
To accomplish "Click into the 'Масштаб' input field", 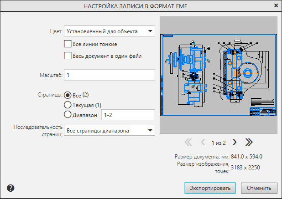I will tap(110, 74).
